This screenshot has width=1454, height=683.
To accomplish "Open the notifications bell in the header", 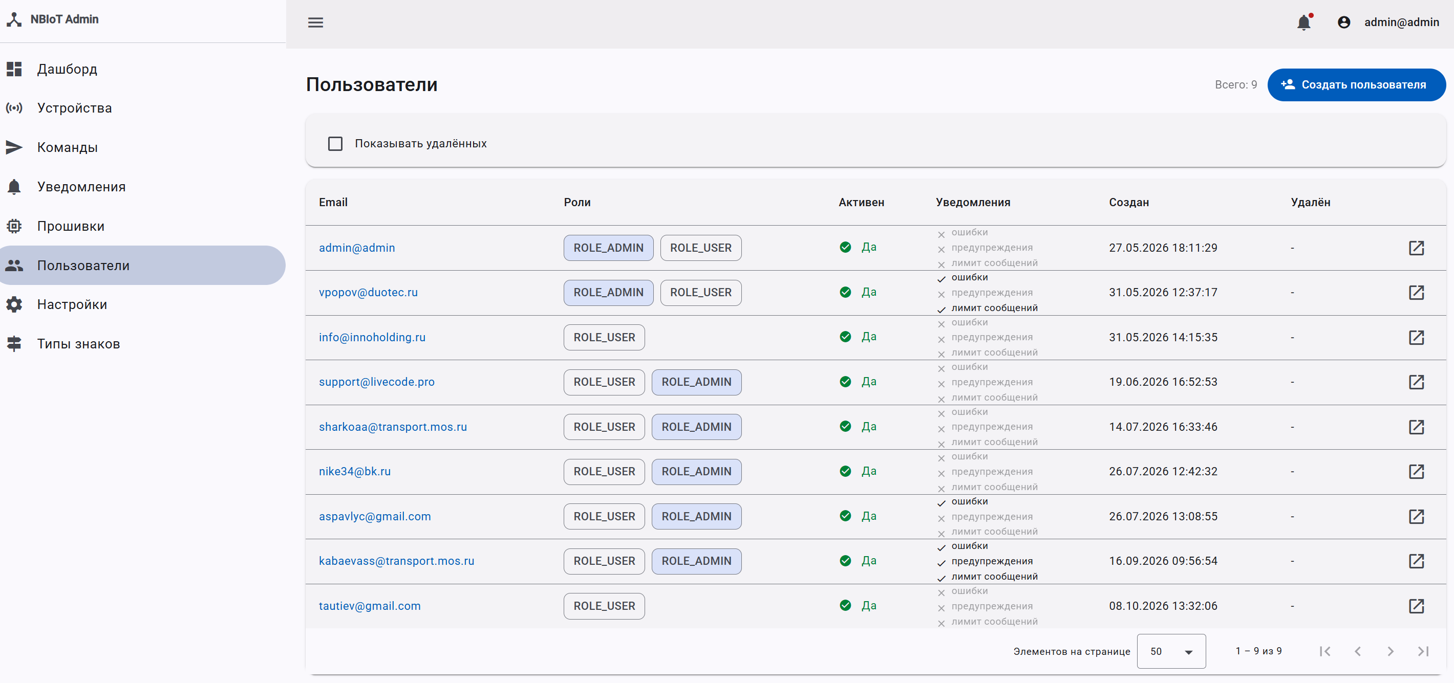I will (1304, 22).
